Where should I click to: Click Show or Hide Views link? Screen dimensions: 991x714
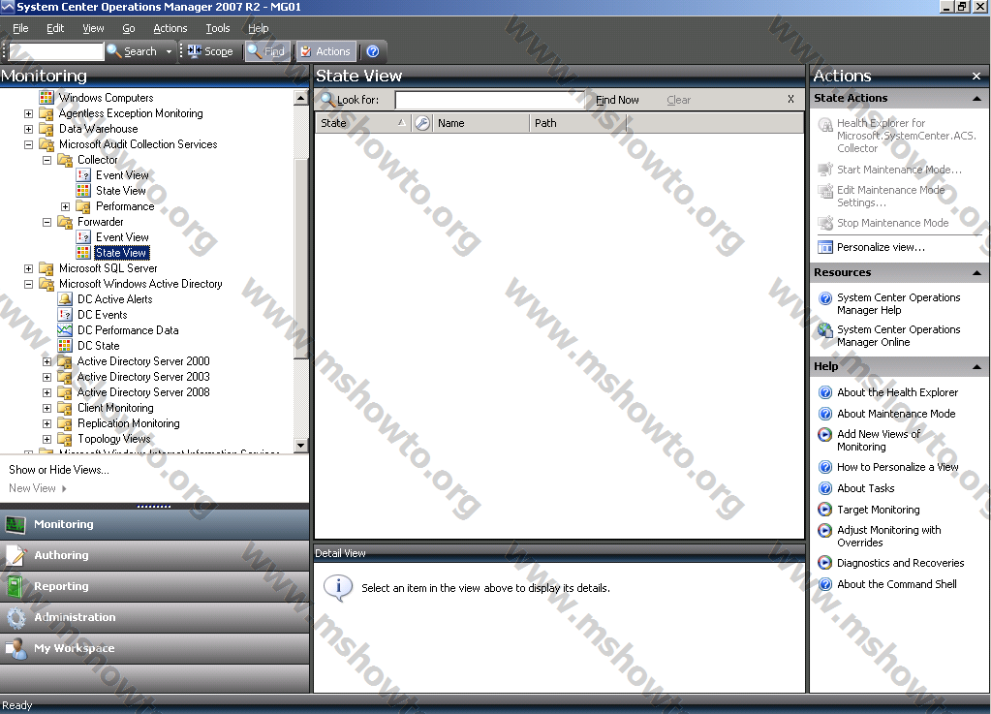point(59,470)
